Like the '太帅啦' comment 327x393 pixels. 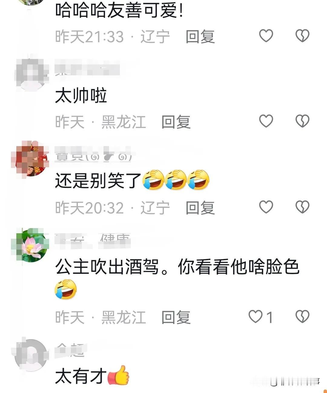pos(266,121)
